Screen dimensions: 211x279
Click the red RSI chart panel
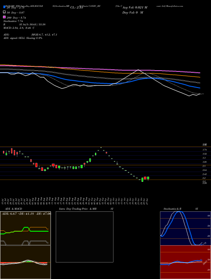point(185,262)
